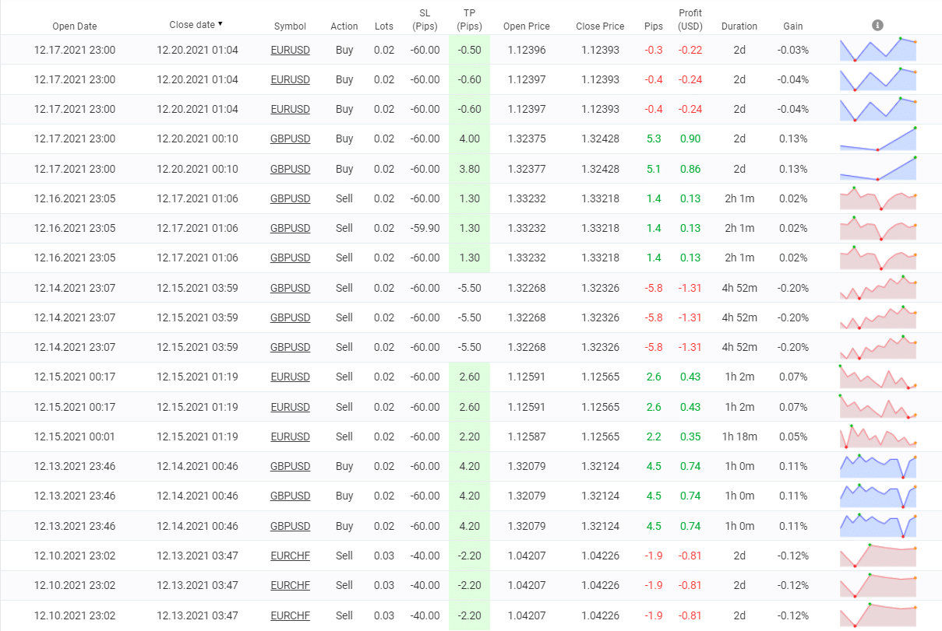Viewport: 942px width, 631px height.
Task: Toggle the Close date sort arrow
Action: coord(220,25)
